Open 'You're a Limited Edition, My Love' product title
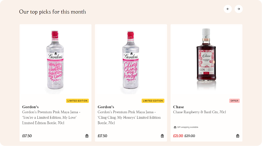 51,117
